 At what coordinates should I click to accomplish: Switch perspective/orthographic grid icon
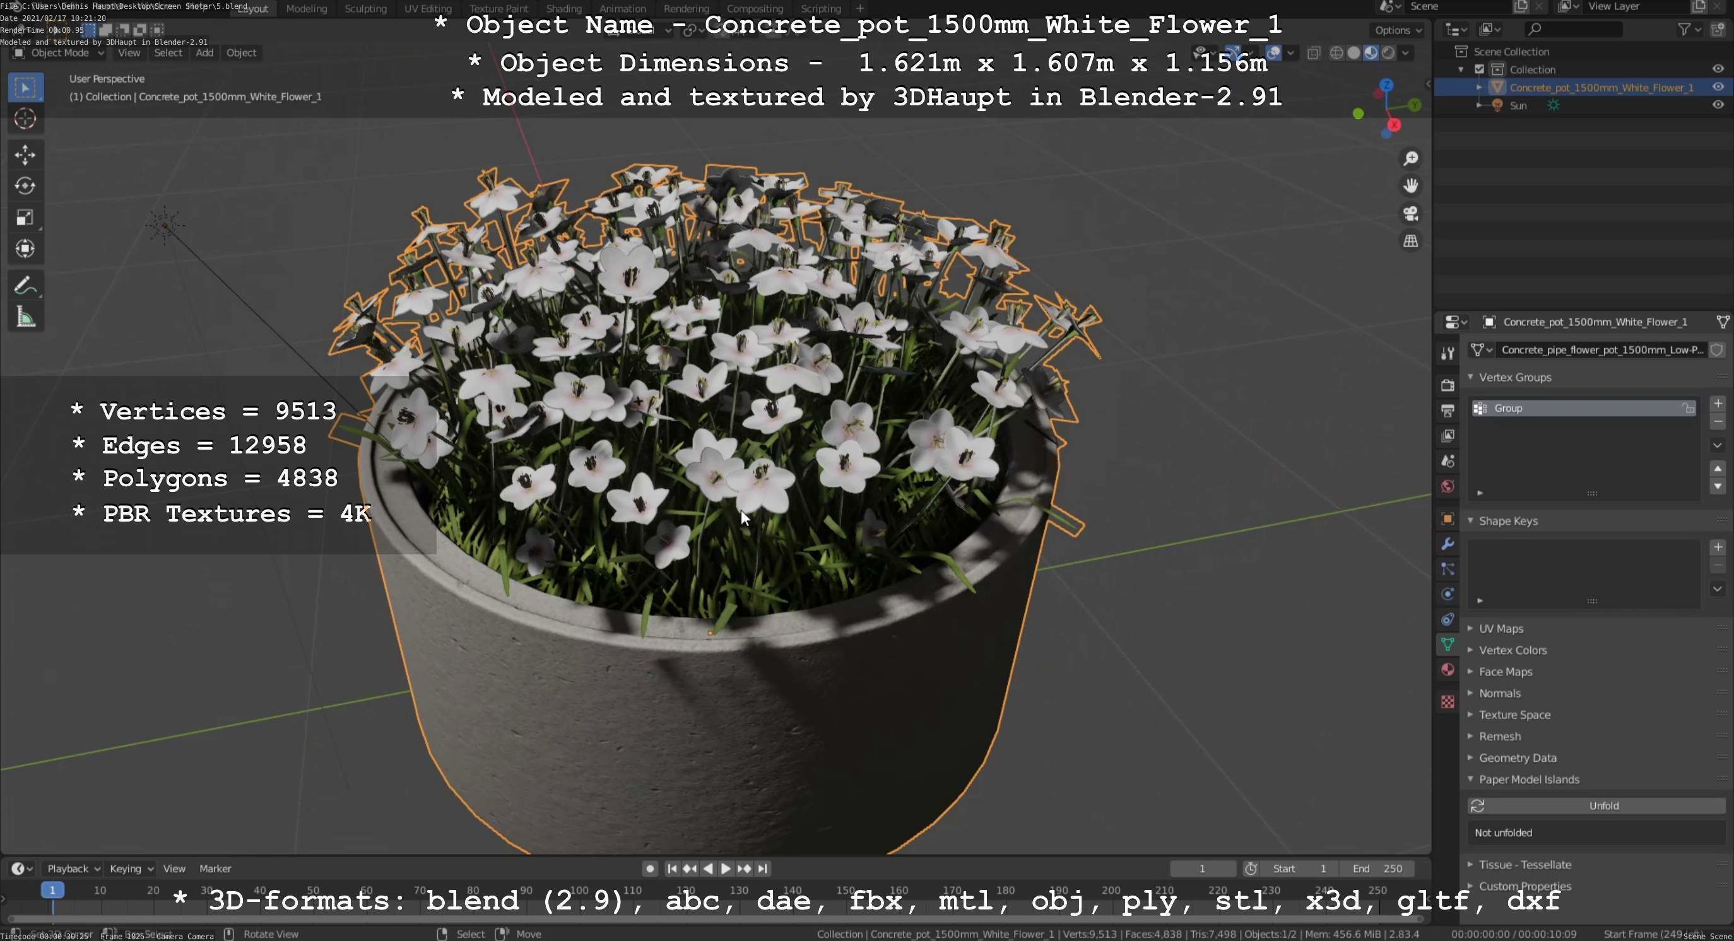(1410, 241)
